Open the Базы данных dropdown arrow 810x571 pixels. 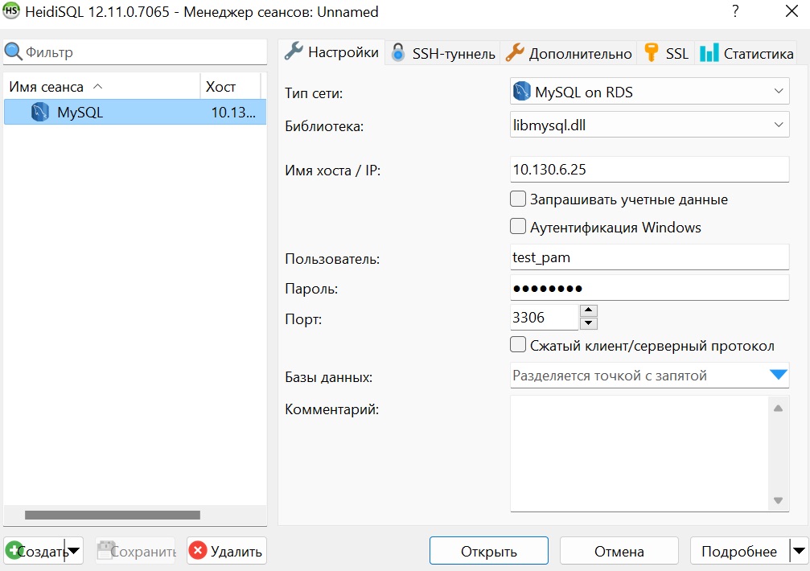coord(778,375)
